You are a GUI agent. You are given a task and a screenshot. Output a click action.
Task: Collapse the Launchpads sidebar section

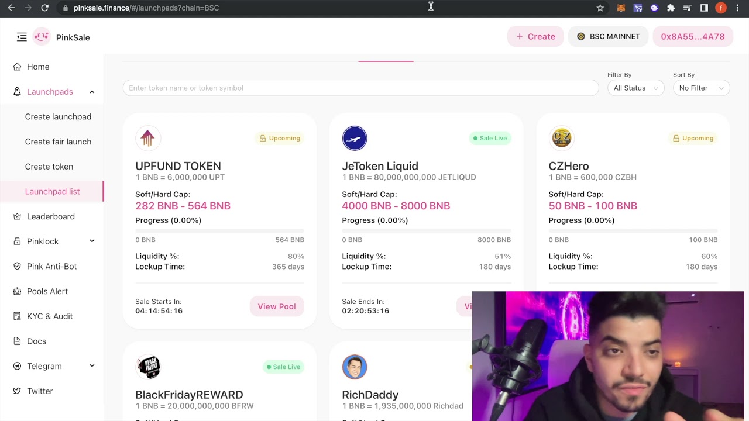coord(92,92)
